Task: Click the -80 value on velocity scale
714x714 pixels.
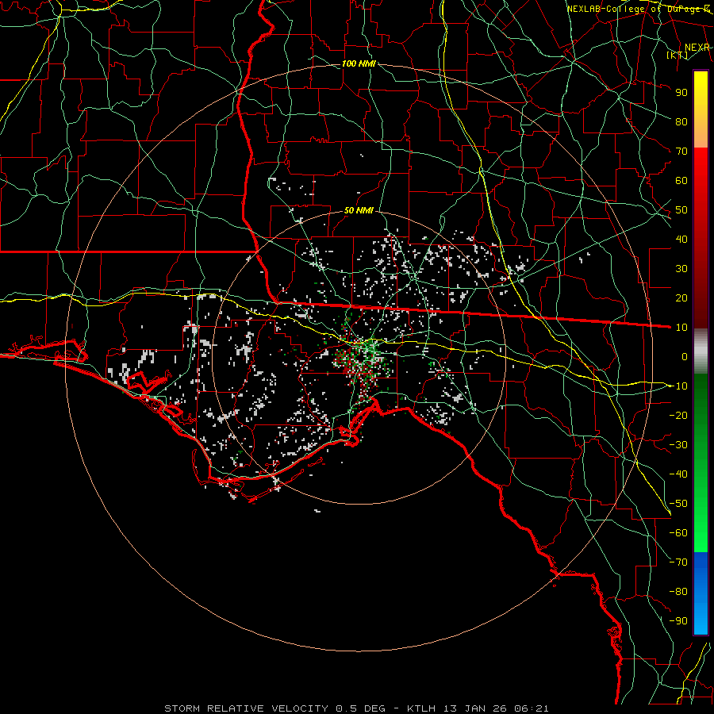Action: click(x=678, y=592)
